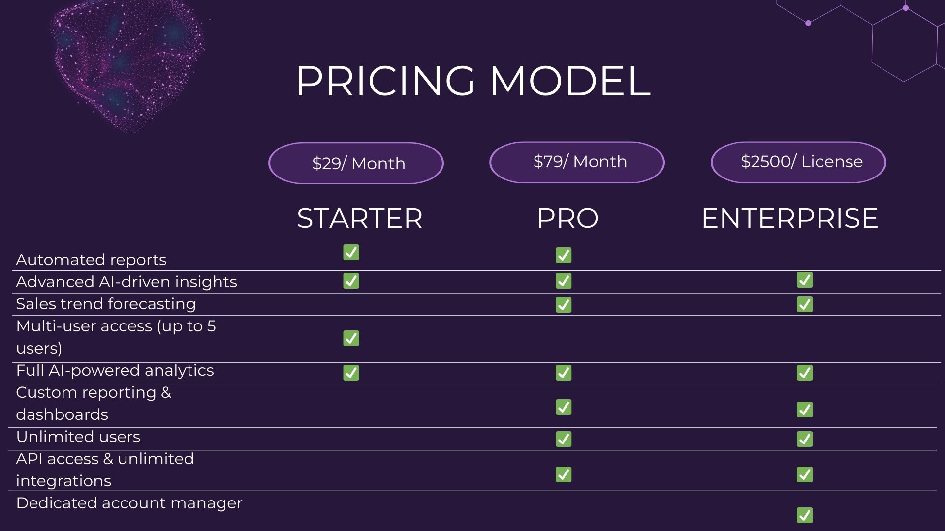Click the PRICING MODEL title
The image size is (945, 531).
[x=473, y=81]
